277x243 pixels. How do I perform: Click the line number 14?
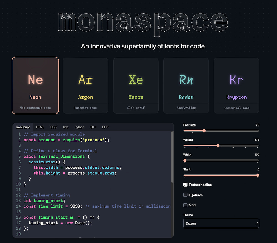click(18, 206)
